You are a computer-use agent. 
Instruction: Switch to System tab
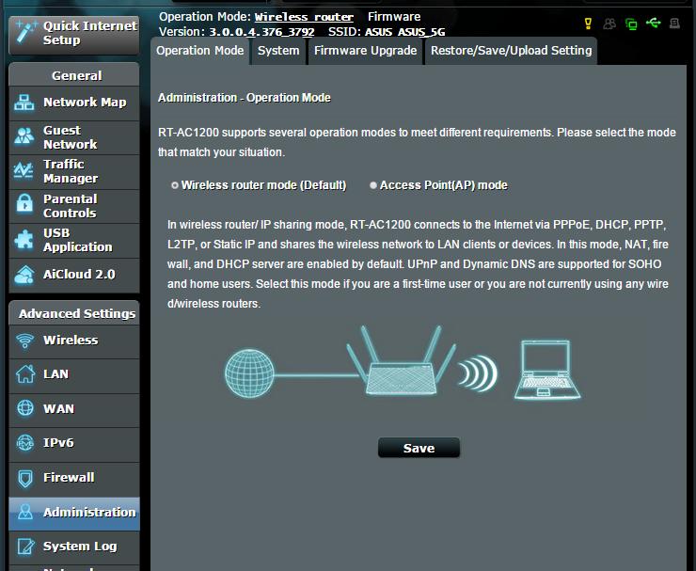(x=278, y=51)
